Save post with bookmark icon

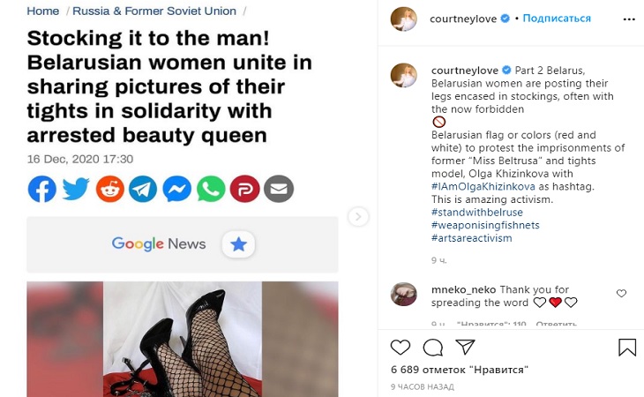click(627, 347)
